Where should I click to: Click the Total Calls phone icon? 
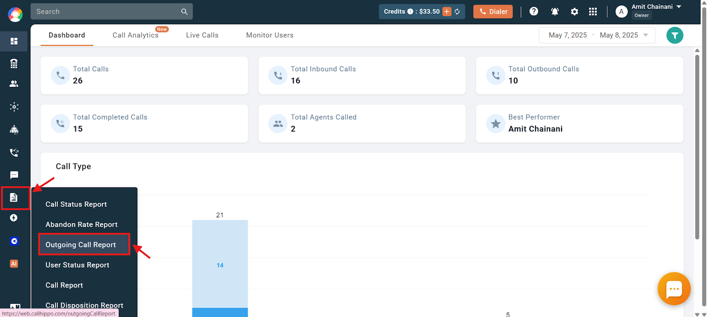61,75
